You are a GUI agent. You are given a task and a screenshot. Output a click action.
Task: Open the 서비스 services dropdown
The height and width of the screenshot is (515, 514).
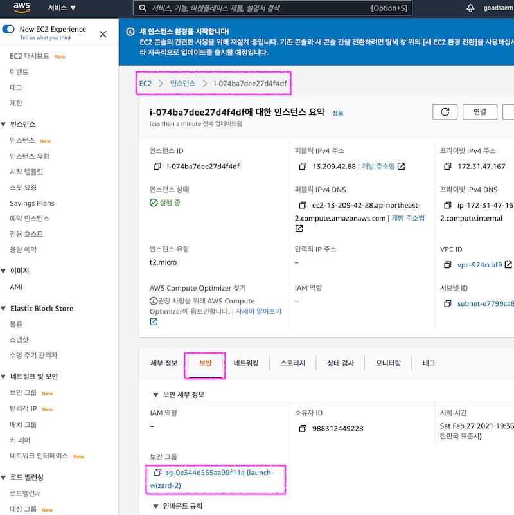(x=62, y=8)
